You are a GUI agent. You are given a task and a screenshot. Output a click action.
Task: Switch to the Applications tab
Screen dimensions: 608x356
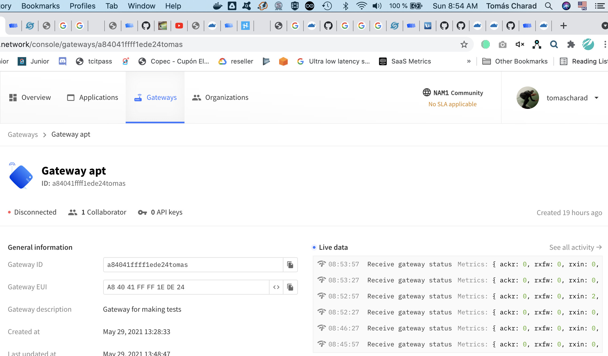(x=93, y=98)
